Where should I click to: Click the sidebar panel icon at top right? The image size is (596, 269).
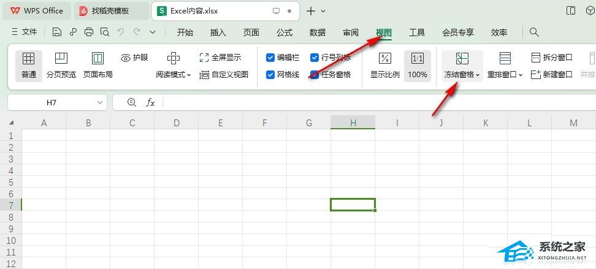[x=570, y=10]
